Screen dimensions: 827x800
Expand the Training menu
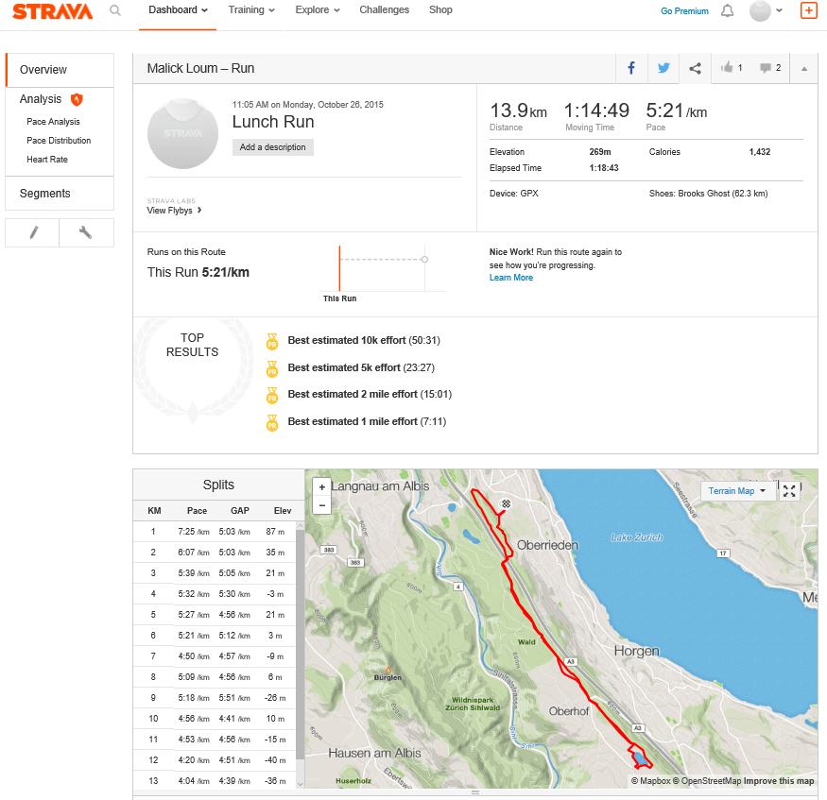(251, 10)
